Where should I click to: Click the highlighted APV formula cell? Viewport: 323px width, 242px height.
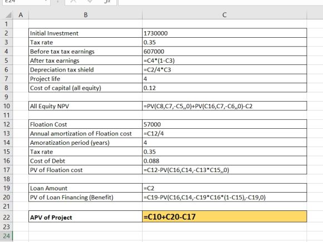(x=224, y=216)
